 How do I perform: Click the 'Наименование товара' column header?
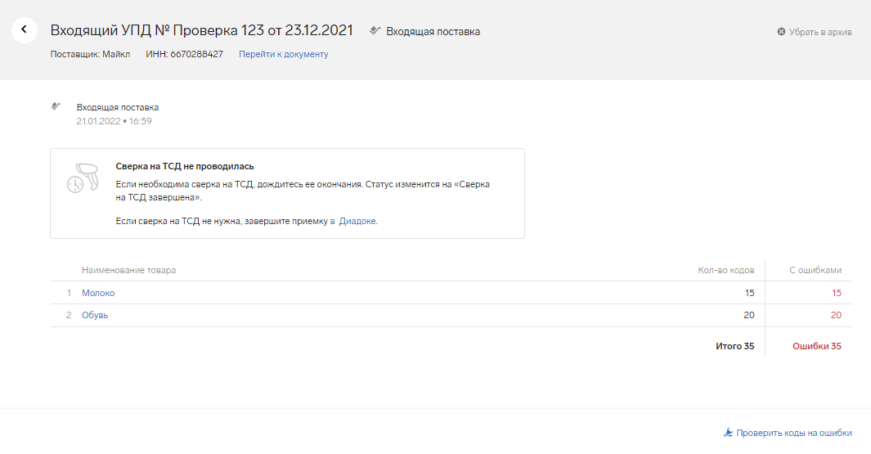(x=128, y=270)
